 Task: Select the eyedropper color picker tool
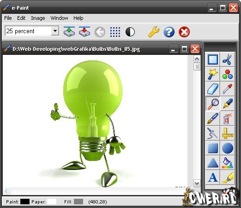[x=227, y=89]
